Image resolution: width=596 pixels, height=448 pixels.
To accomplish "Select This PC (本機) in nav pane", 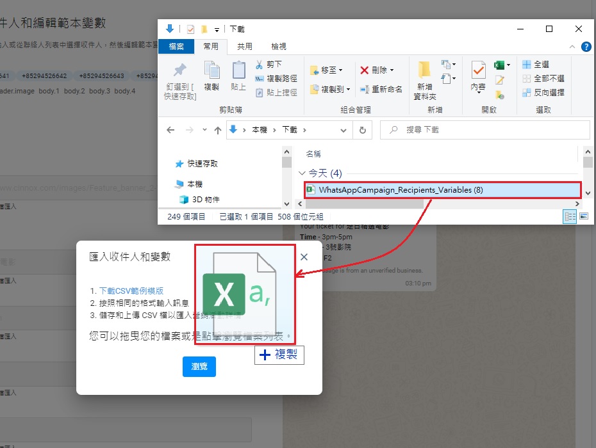I will click(189, 184).
